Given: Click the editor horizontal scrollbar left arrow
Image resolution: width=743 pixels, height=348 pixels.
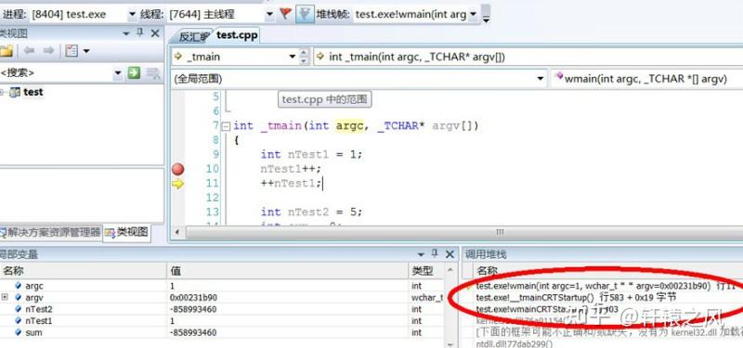Looking at the screenshot, I should 177,233.
